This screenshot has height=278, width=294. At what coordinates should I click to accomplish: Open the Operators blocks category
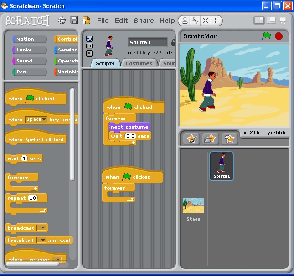(x=66, y=61)
